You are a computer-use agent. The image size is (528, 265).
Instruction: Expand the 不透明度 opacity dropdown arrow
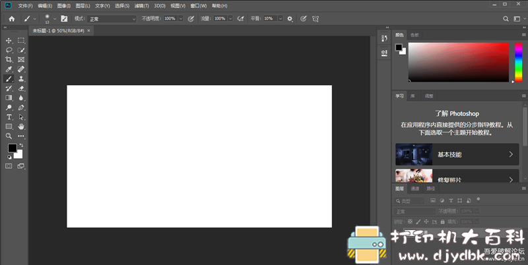click(x=181, y=19)
